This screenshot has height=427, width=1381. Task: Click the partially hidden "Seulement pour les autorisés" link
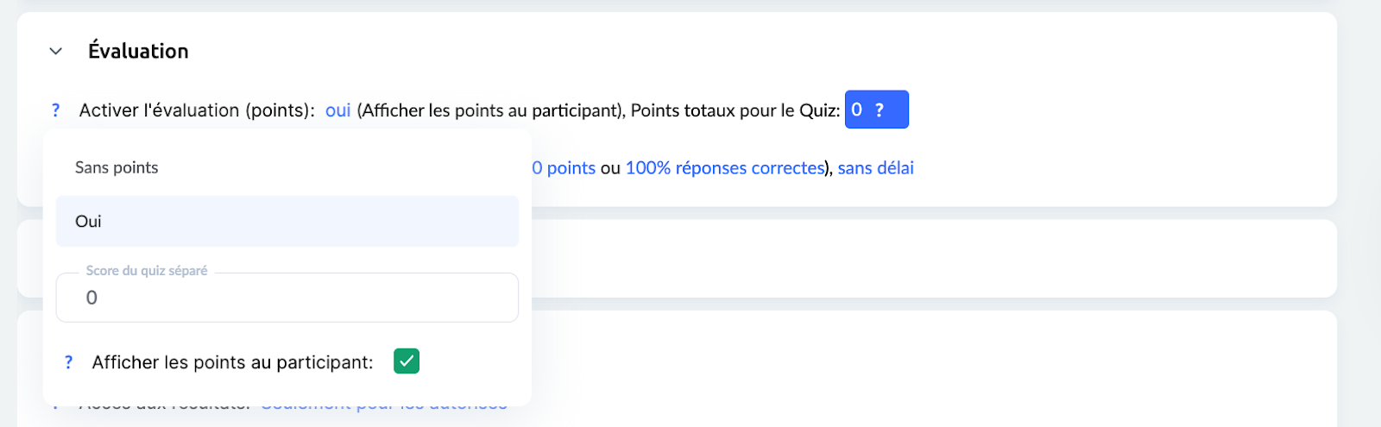click(384, 404)
